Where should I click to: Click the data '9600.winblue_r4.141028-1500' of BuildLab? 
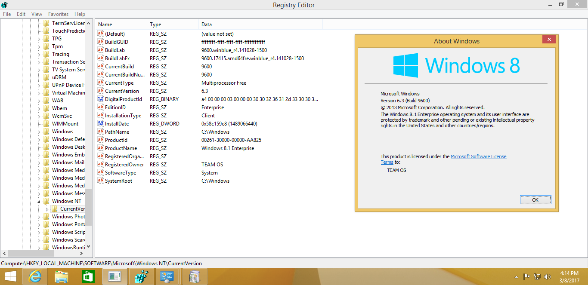[234, 50]
